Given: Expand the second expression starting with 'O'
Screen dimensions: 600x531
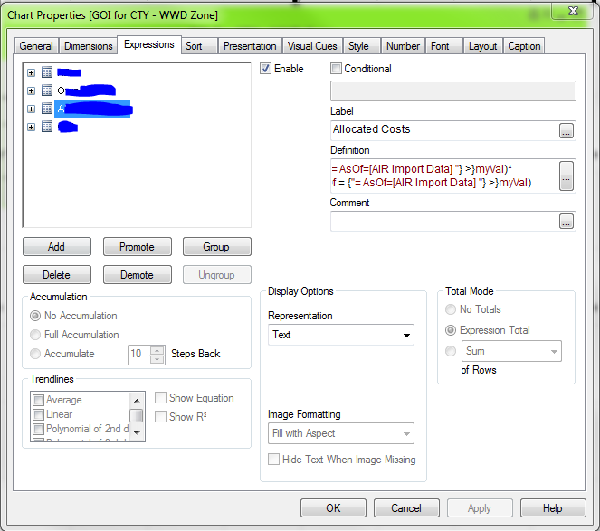Looking at the screenshot, I should [x=32, y=90].
